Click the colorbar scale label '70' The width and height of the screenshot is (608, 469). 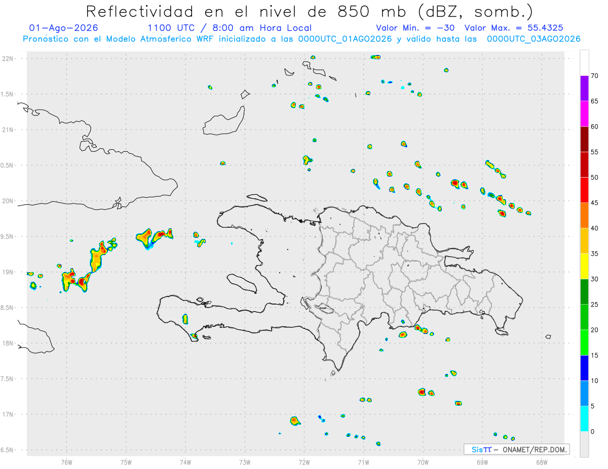[594, 76]
